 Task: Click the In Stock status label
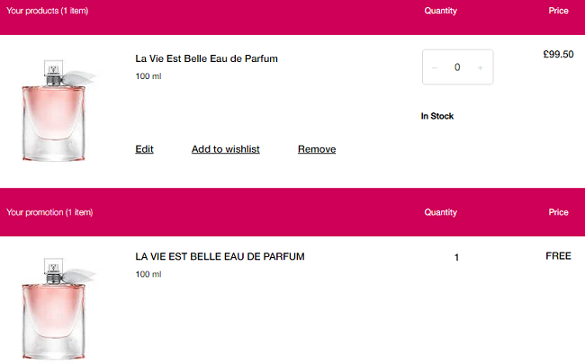click(437, 116)
